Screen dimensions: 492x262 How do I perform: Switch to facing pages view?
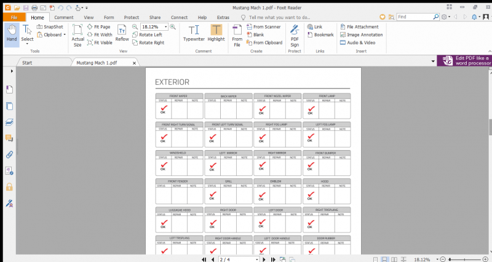tap(394, 260)
